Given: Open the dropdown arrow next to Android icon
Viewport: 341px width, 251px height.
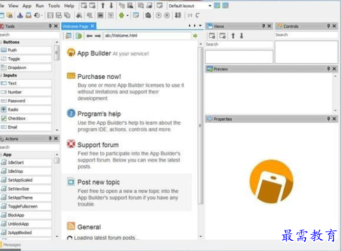Looking at the screenshot, I should pyautogui.click(x=127, y=16).
